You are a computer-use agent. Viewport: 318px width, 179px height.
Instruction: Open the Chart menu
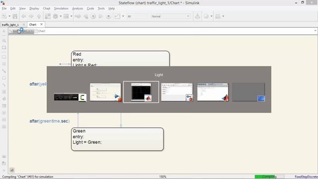46,8
